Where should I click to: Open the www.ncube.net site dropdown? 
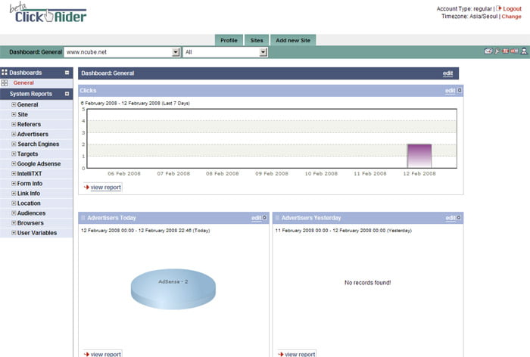[x=176, y=52]
